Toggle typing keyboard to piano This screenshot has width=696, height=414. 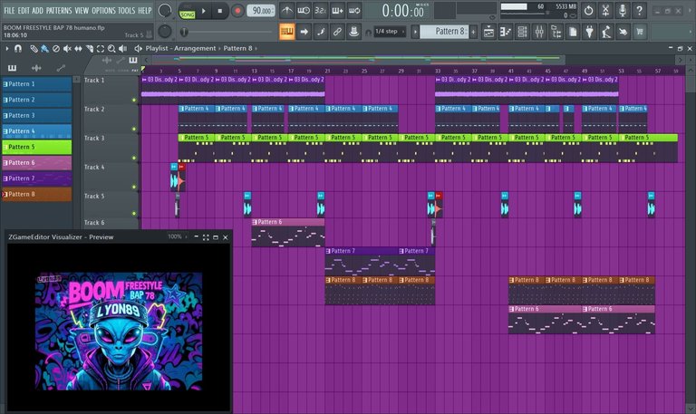[x=286, y=32]
